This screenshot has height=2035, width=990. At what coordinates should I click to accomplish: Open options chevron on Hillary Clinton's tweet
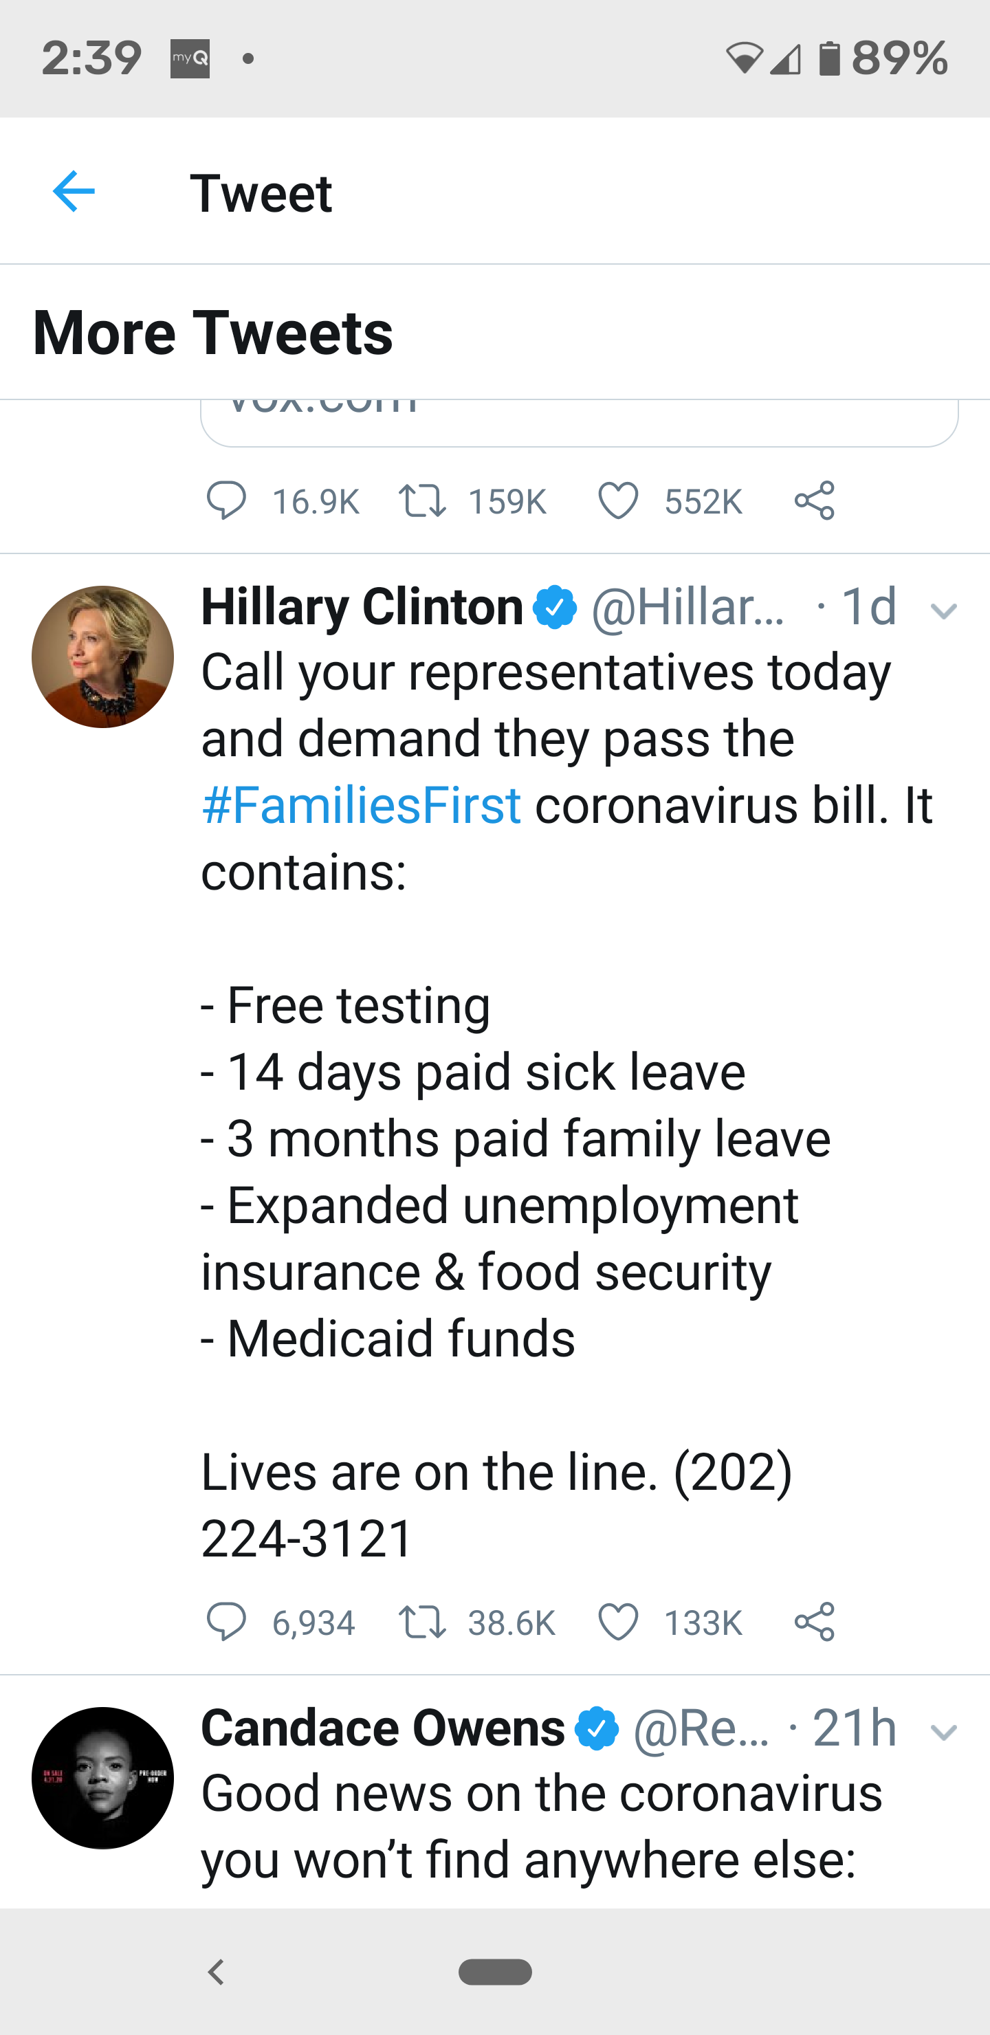pyautogui.click(x=943, y=610)
